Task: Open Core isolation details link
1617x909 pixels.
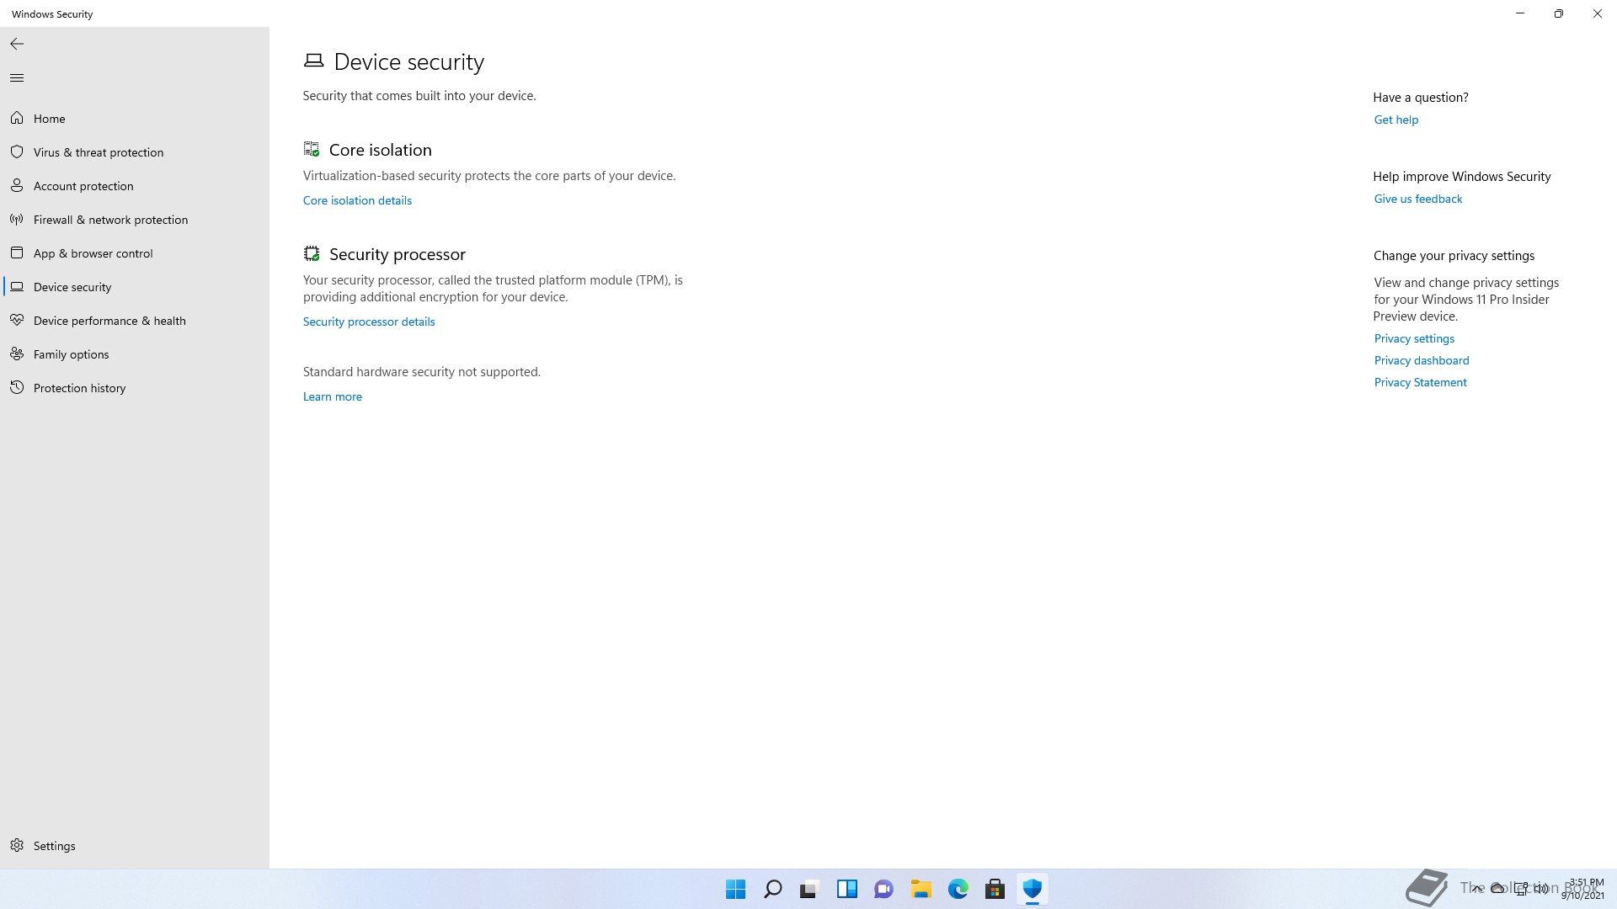Action: coord(357,200)
